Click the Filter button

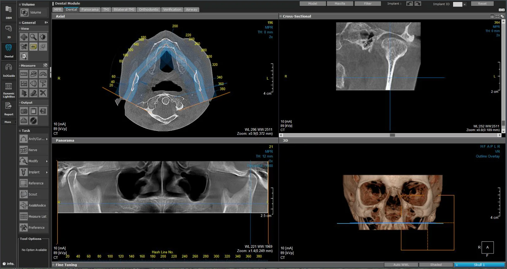368,3
